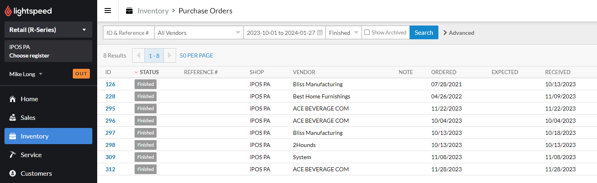This screenshot has width=597, height=183.
Task: Expand the Advanced search options
Action: [x=459, y=33]
